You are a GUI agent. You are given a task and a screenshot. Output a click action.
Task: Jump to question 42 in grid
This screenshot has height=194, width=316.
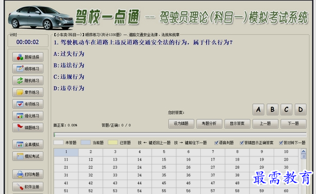click(x=91, y=183)
